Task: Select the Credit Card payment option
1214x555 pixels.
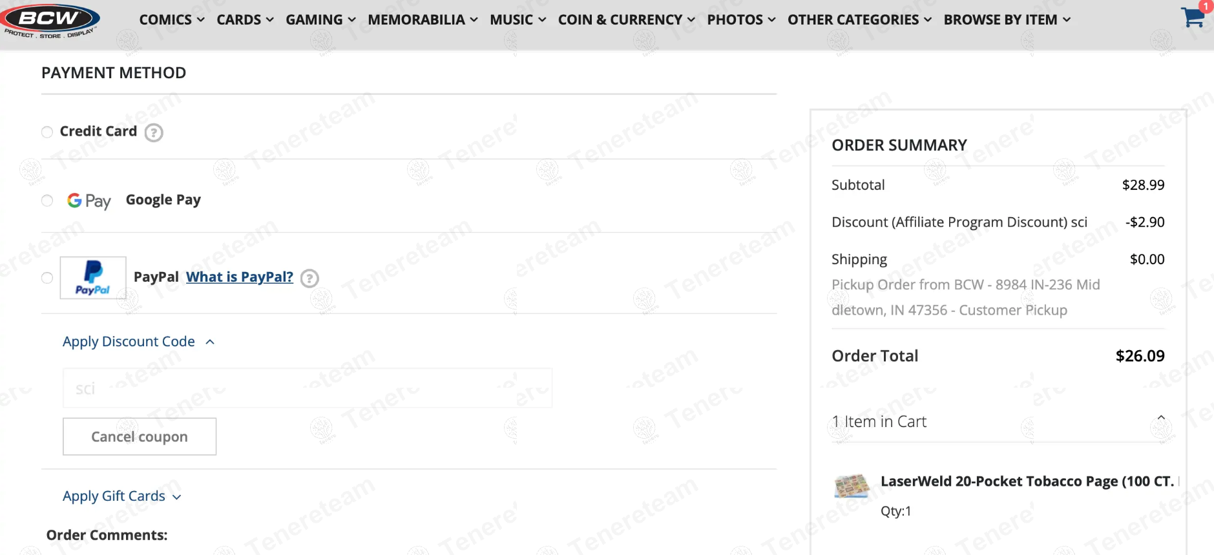Action: pos(47,132)
